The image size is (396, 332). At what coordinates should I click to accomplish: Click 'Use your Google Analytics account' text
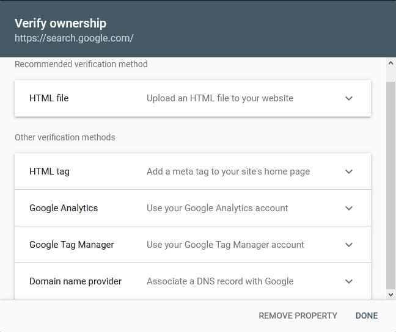(x=217, y=208)
